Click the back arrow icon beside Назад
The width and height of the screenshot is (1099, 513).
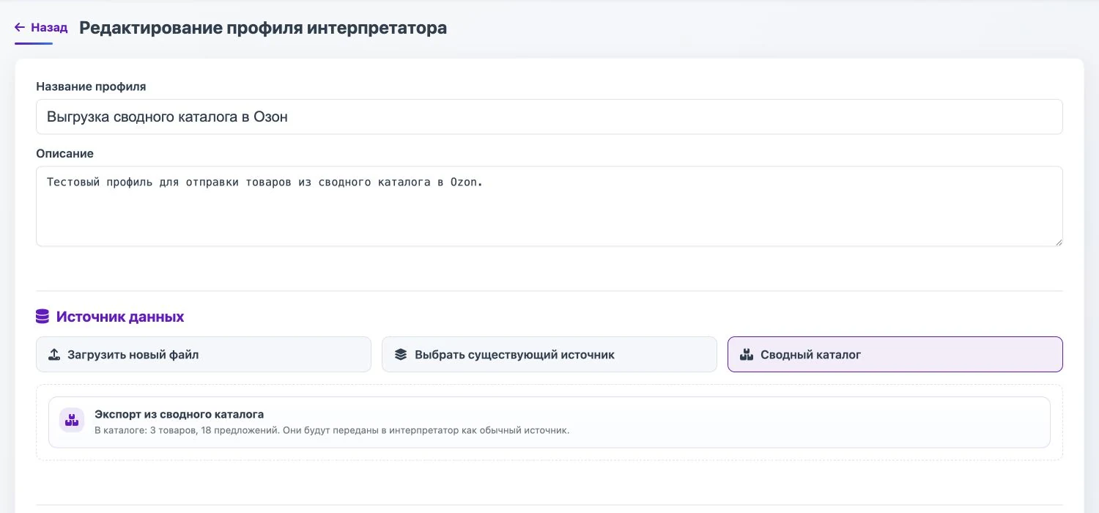pos(20,28)
